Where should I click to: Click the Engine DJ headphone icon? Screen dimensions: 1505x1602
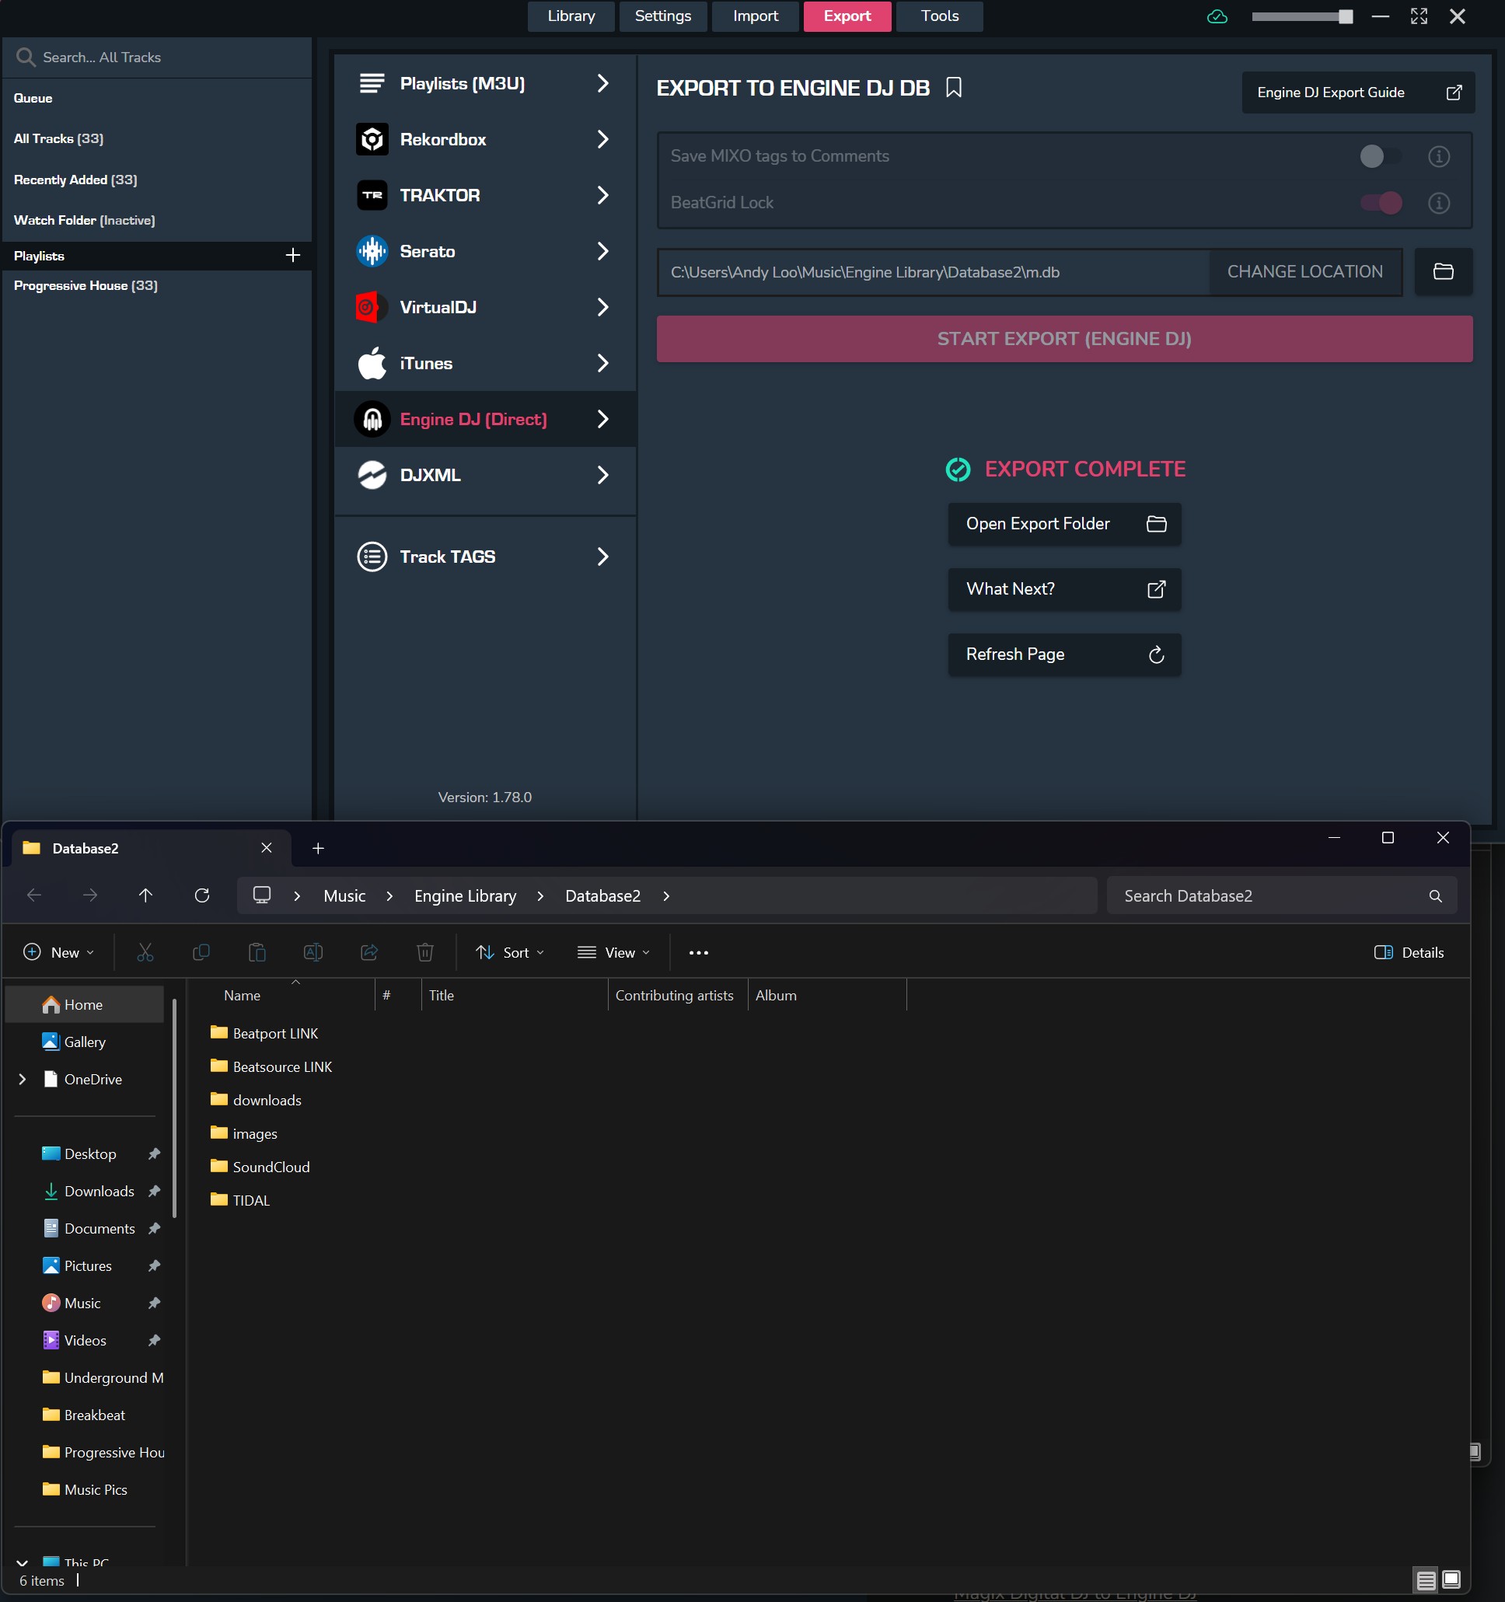[x=372, y=419]
